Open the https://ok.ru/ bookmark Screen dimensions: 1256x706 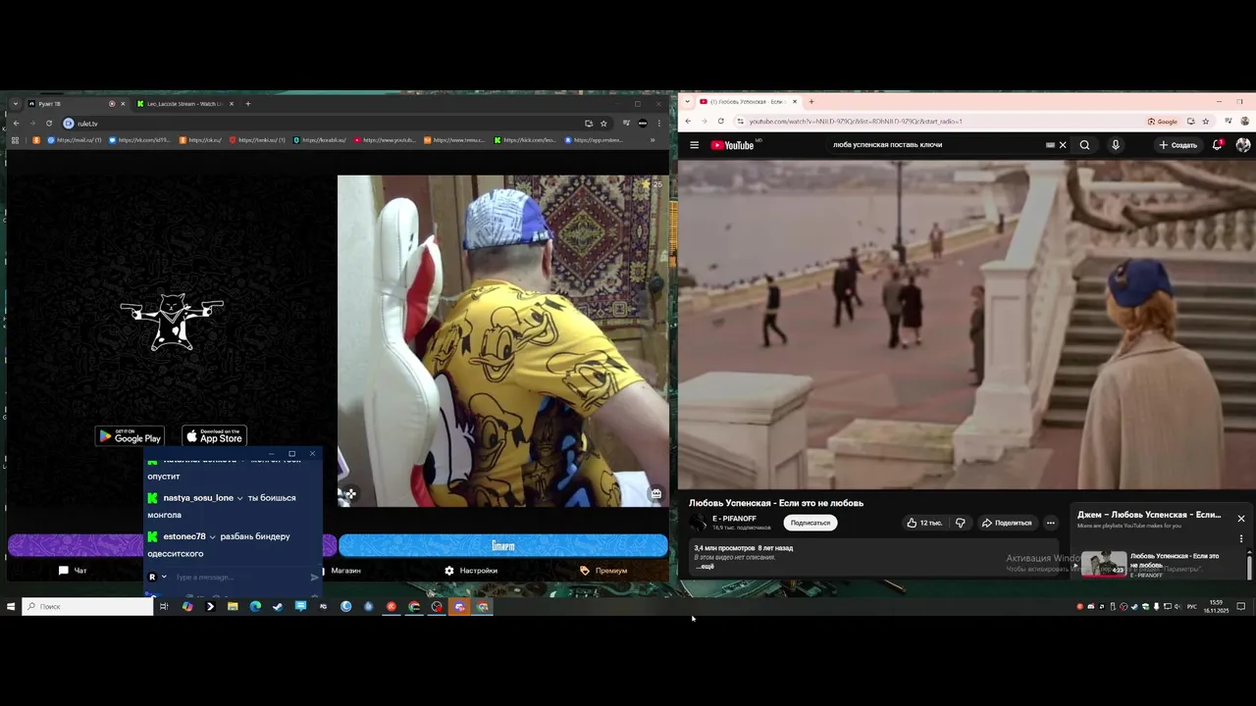tap(199, 140)
